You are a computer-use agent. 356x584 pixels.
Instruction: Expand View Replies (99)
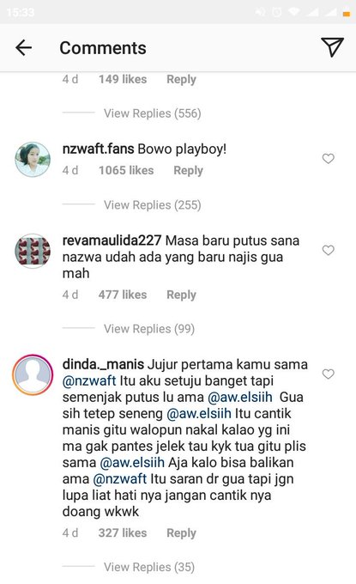click(x=149, y=329)
